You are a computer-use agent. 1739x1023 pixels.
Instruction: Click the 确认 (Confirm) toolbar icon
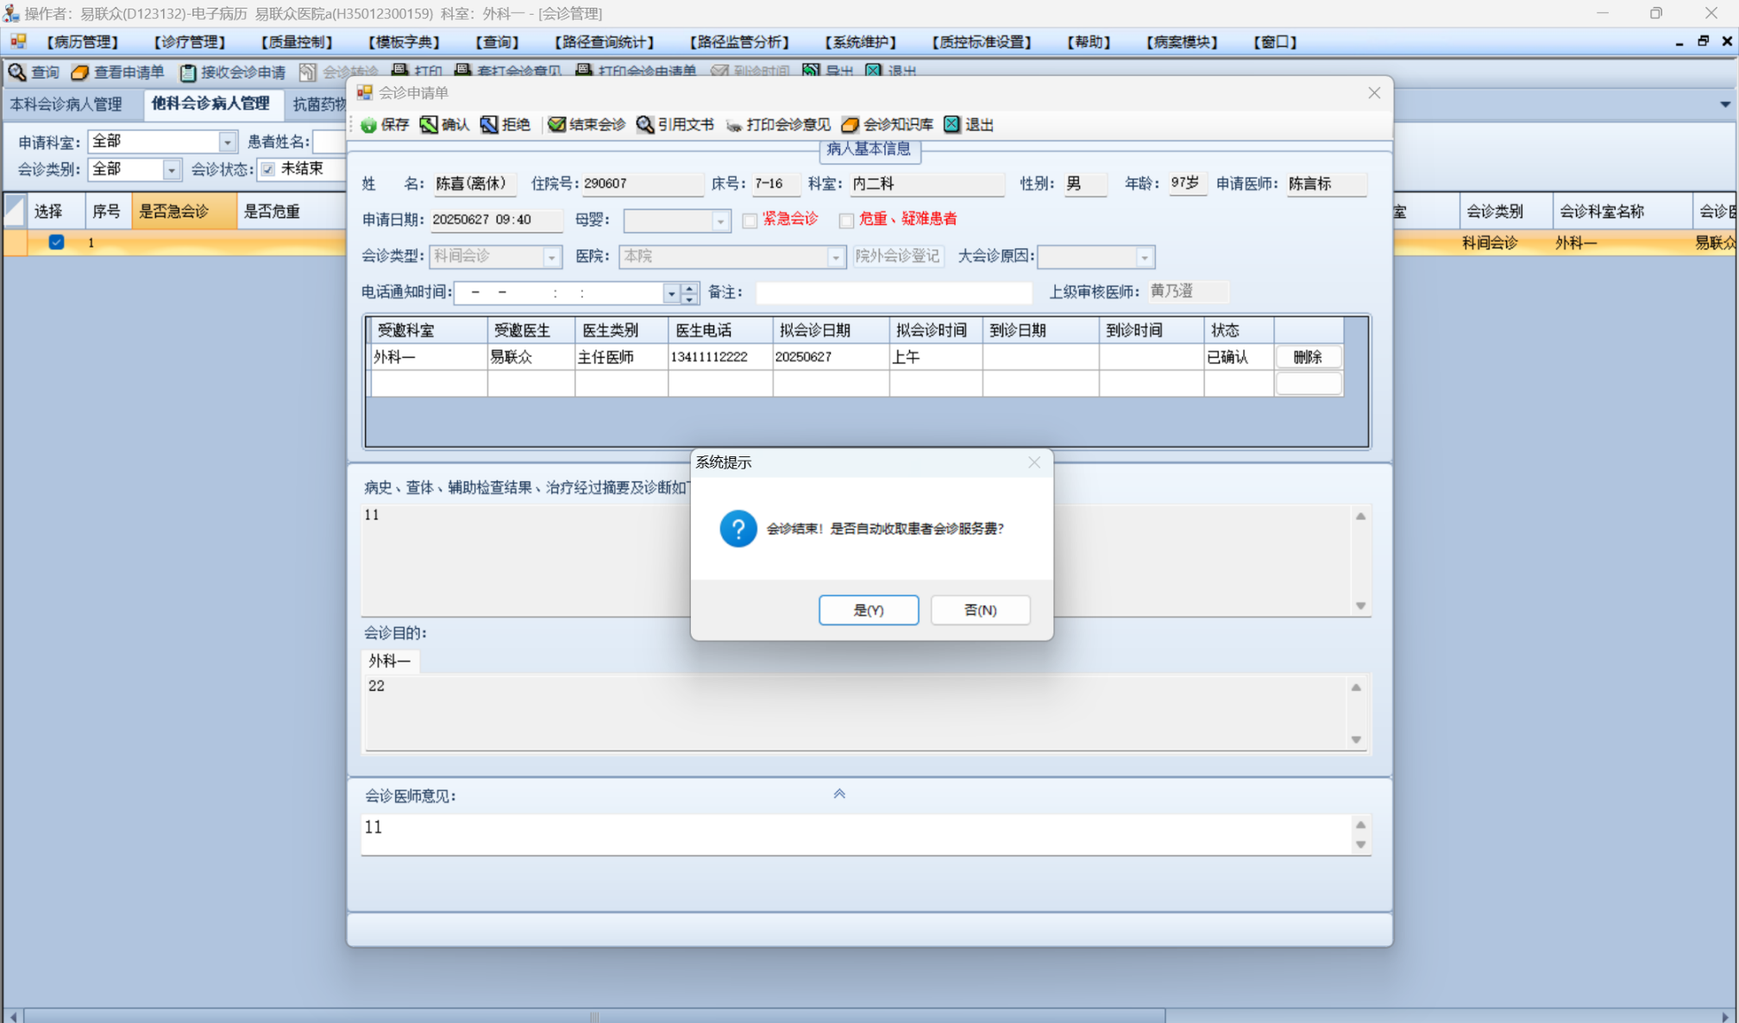429,125
